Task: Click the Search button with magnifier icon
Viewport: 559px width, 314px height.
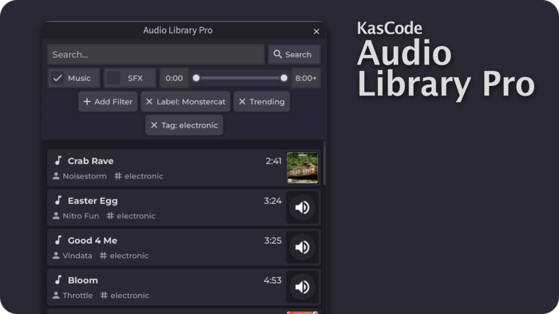Action: [294, 54]
